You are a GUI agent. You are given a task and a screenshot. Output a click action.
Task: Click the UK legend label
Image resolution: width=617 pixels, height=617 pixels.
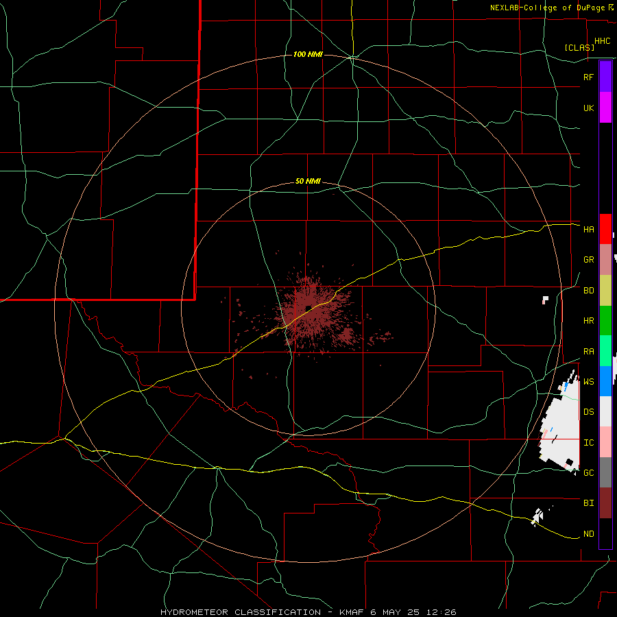click(588, 108)
